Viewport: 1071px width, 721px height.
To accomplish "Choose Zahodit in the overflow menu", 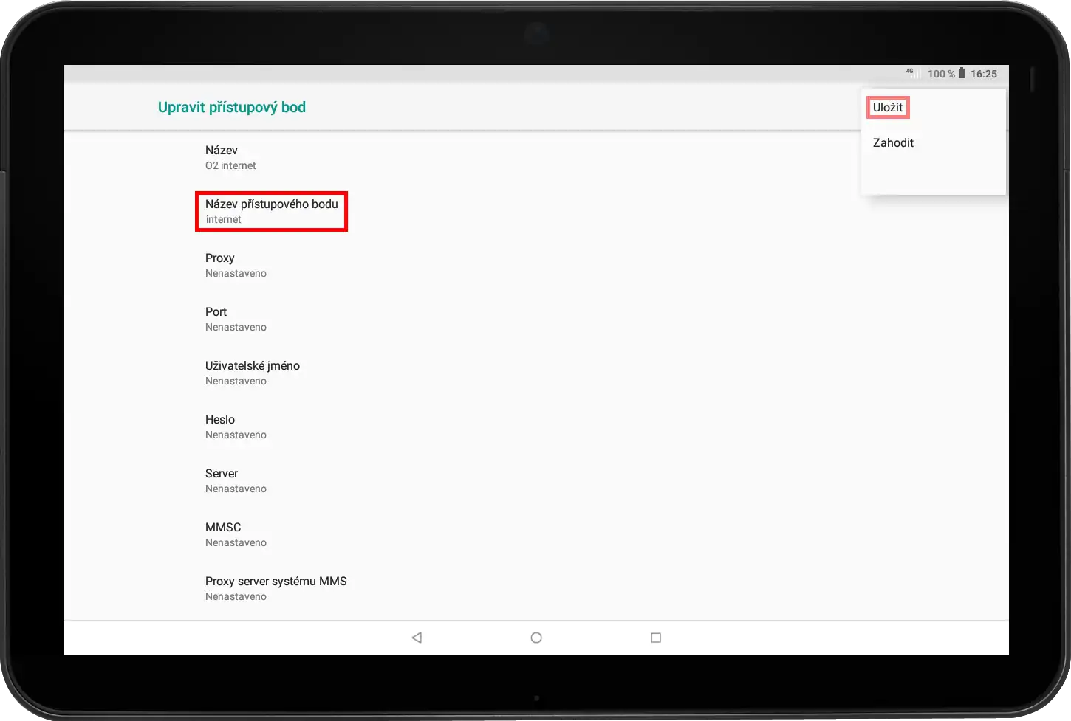I will click(893, 143).
